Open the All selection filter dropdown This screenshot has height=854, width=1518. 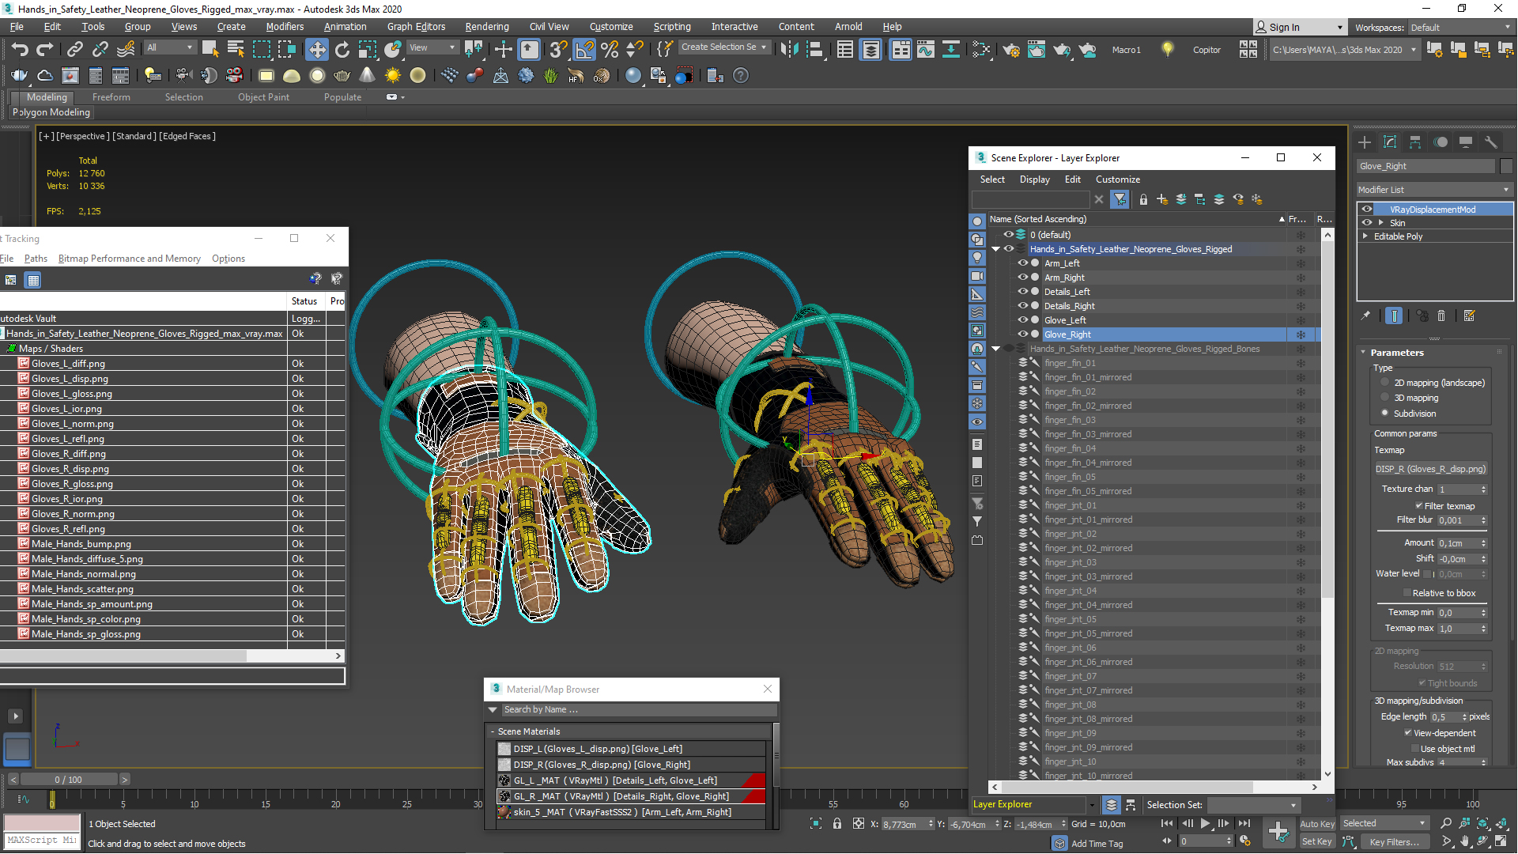click(x=169, y=47)
